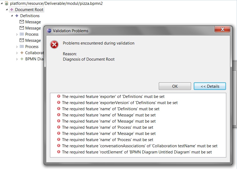Select 'rootElement' of 'BPMN Diagram Untitled Diagram' error
The image size is (237, 169).
(137, 152)
